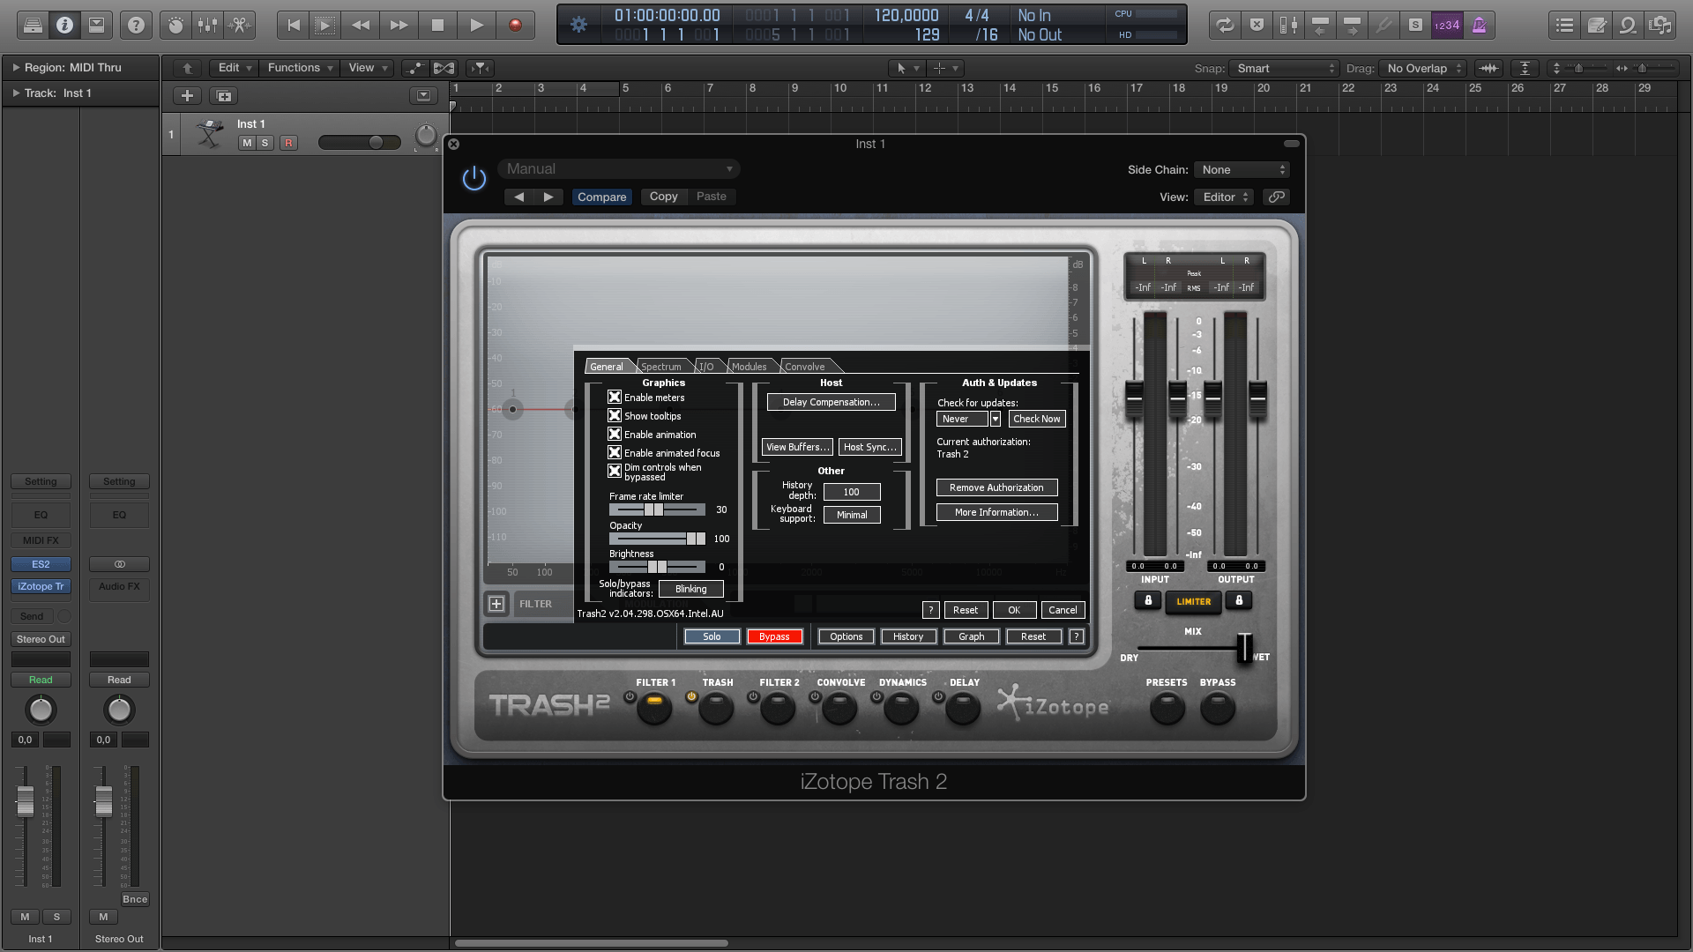Click the Compare button in plug-in header
Image resolution: width=1693 pixels, height=952 pixels.
602,197
